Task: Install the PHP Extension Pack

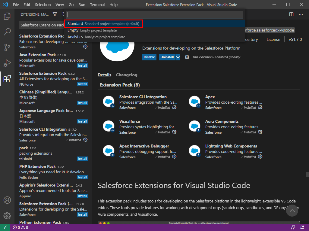Action: pos(82,177)
